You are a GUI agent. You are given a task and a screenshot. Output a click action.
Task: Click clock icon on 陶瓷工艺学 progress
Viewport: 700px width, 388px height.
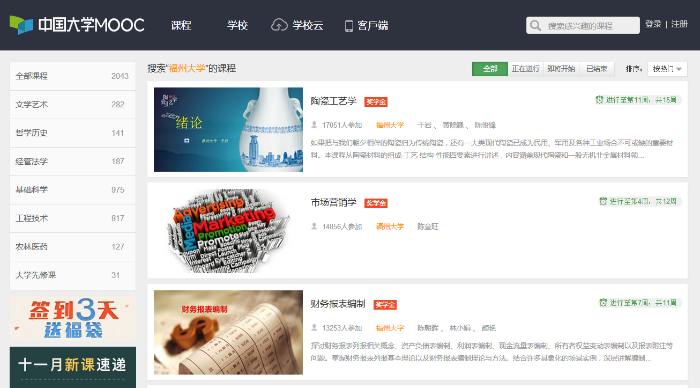pos(599,100)
